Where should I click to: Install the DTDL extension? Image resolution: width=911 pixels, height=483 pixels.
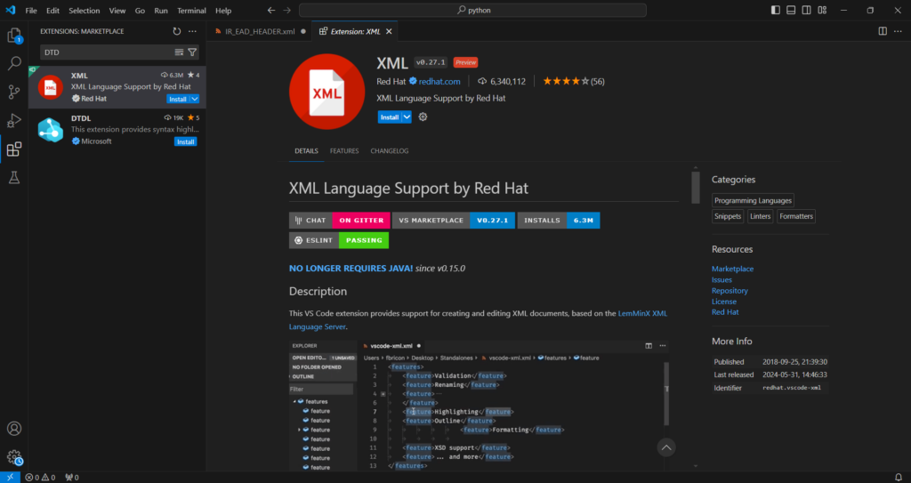185,141
